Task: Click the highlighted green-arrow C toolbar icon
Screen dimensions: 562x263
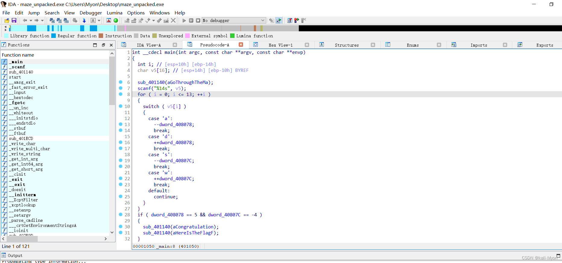Action: [279, 20]
